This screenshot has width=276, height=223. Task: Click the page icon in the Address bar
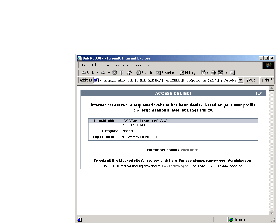pos(96,80)
